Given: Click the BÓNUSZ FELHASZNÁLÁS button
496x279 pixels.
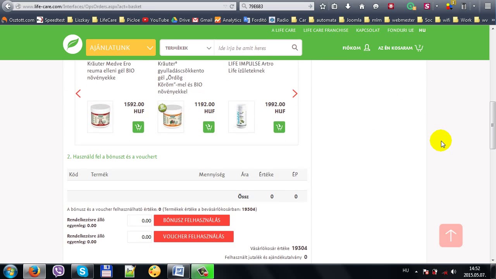Looking at the screenshot, I should [192, 220].
